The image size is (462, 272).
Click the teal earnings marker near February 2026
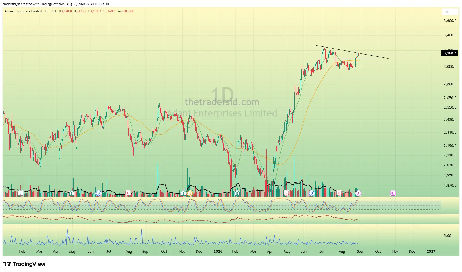click(237, 193)
